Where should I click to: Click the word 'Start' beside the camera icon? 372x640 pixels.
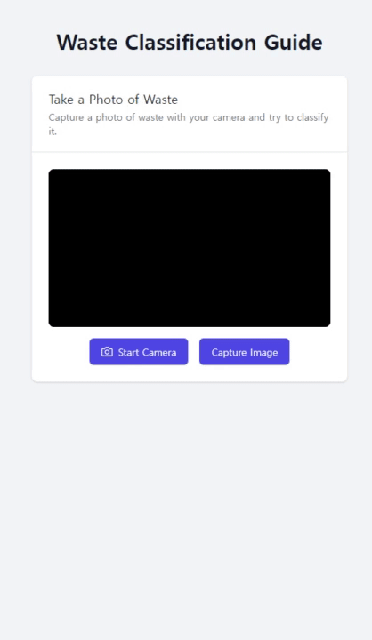tap(128, 352)
